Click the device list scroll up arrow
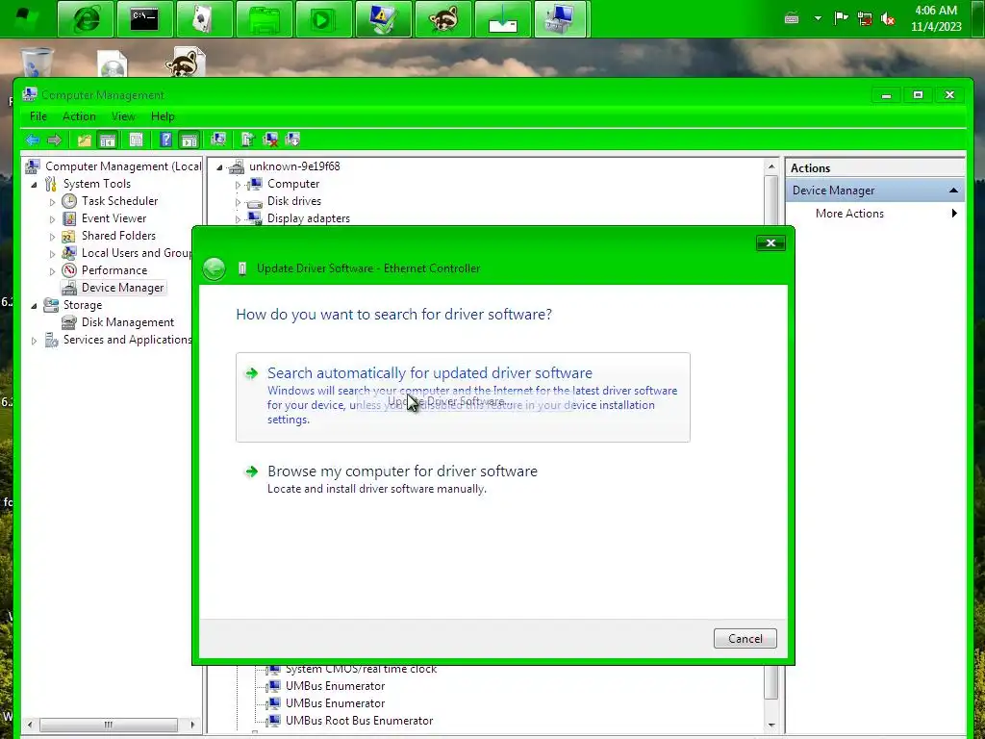This screenshot has width=985, height=739. coord(771,166)
